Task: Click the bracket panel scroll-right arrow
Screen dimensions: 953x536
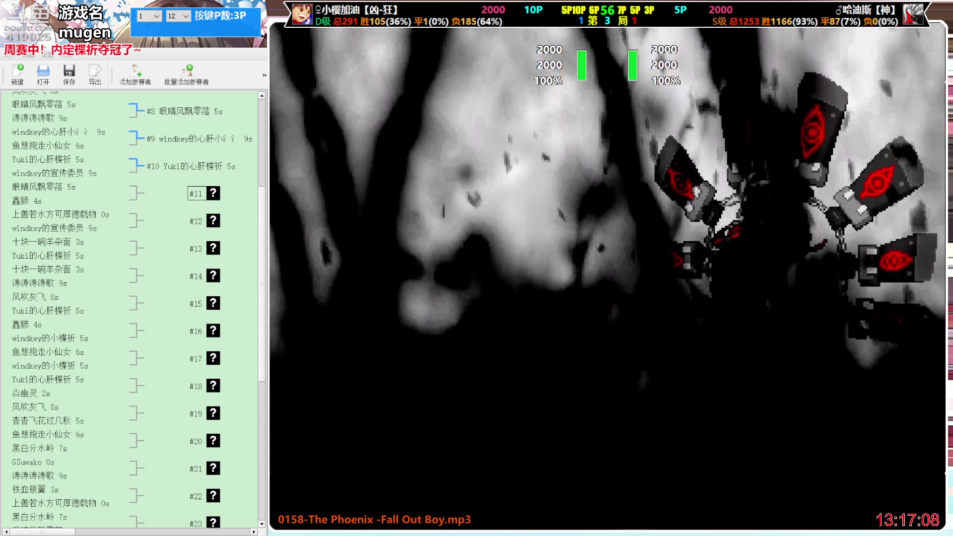Action: click(x=254, y=532)
